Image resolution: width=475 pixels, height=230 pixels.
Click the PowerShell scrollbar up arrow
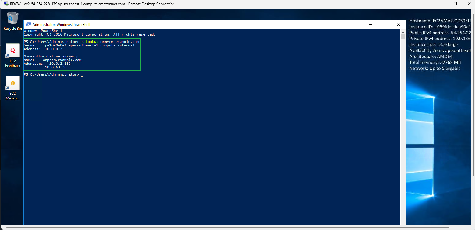[403, 32]
